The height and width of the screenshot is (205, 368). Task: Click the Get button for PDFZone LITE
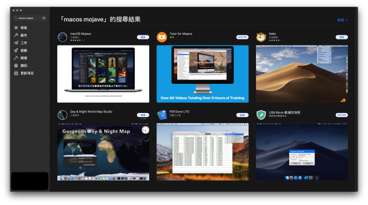242,115
